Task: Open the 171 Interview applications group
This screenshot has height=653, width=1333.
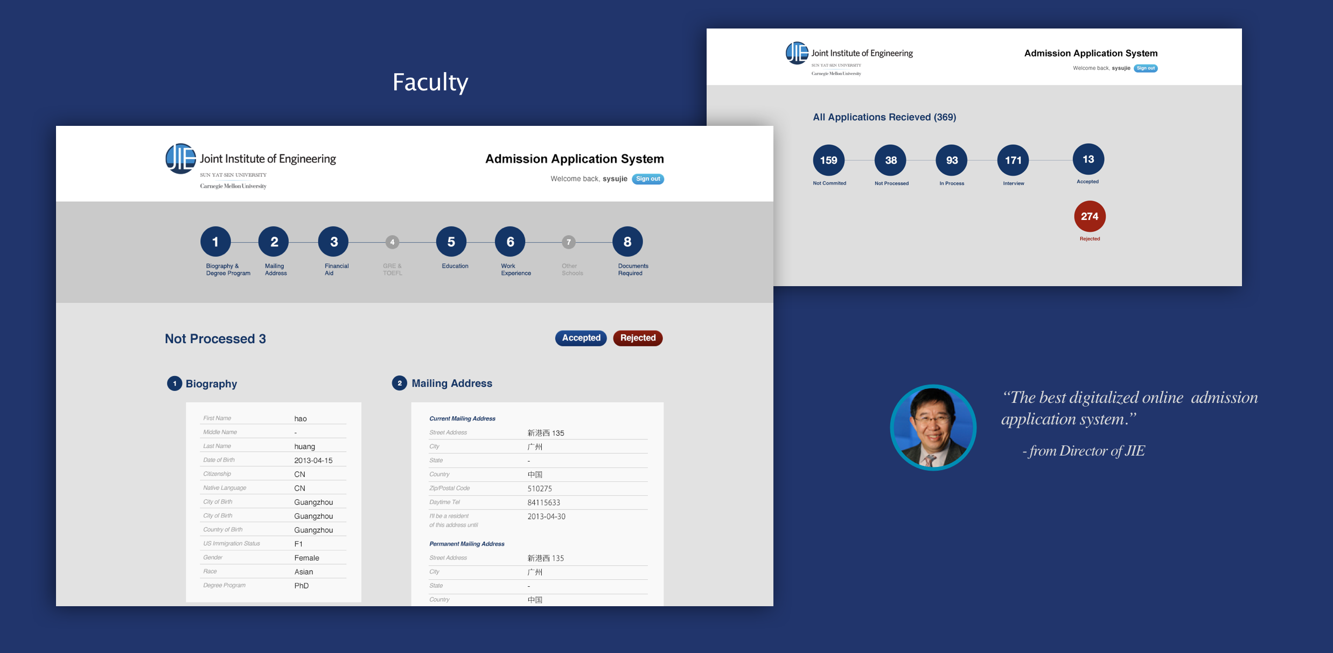Action: (1013, 160)
